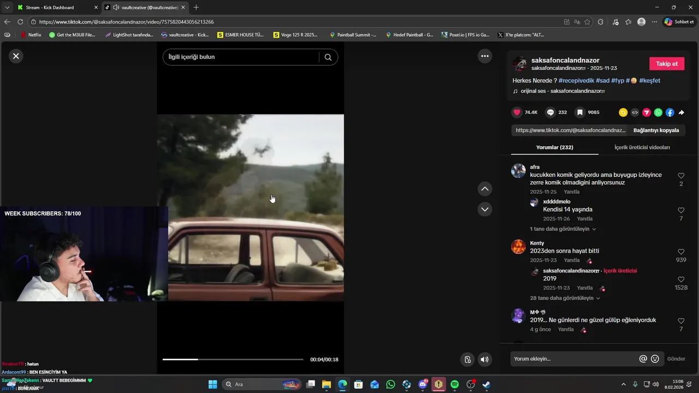Click the video to pause playback

(x=251, y=207)
